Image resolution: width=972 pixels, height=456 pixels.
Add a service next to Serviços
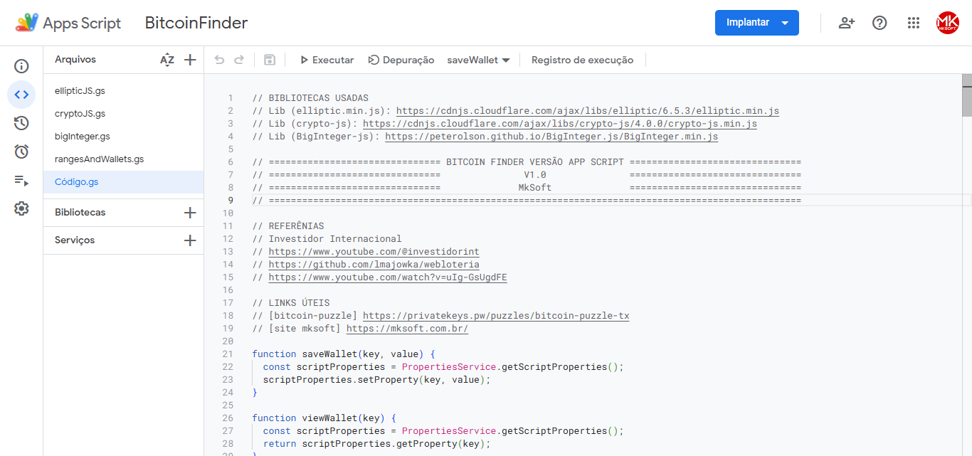[190, 240]
